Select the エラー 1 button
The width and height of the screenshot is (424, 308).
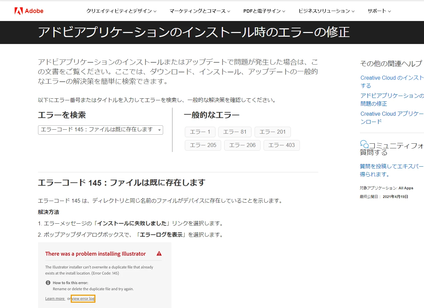(200, 132)
